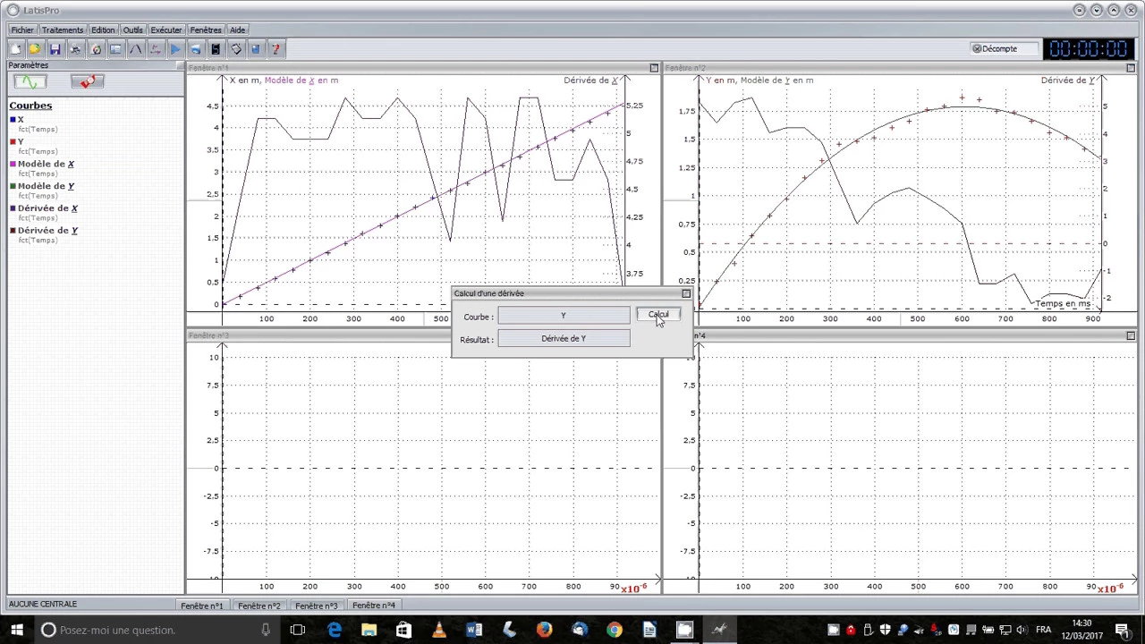Screen dimensions: 1145x644
Task: Switch to the Fenêtre n°1 tab
Action: pyautogui.click(x=201, y=606)
